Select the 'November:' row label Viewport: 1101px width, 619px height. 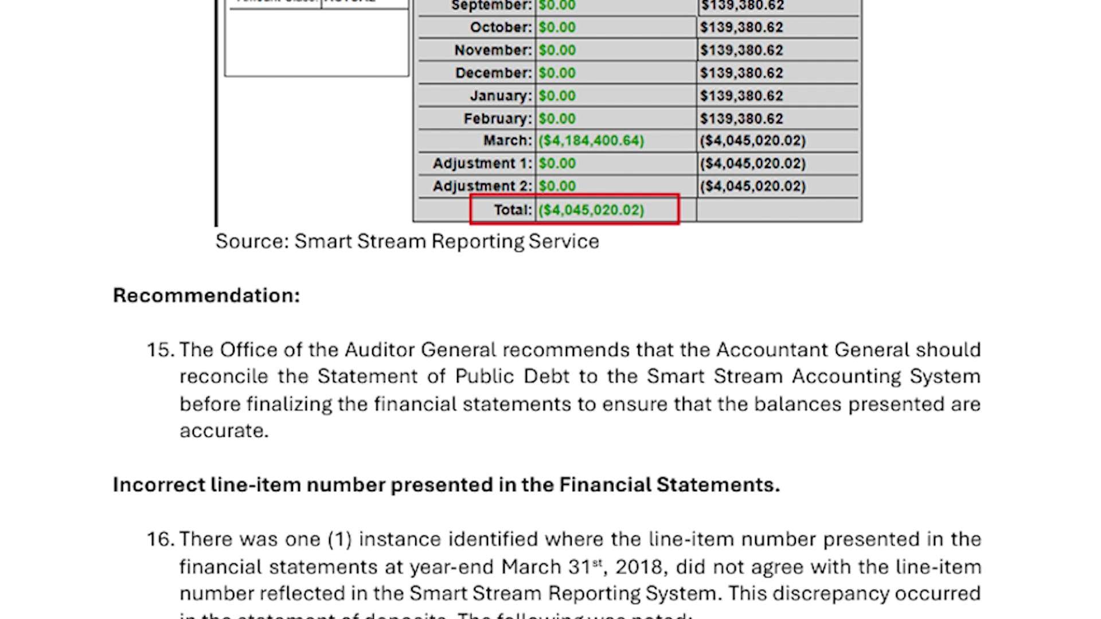[x=493, y=50]
